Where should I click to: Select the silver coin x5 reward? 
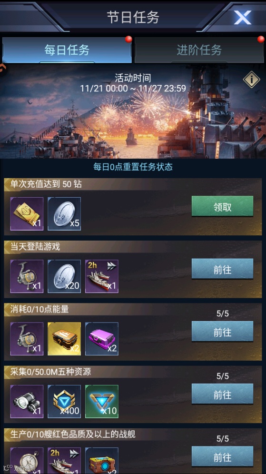(x=64, y=214)
